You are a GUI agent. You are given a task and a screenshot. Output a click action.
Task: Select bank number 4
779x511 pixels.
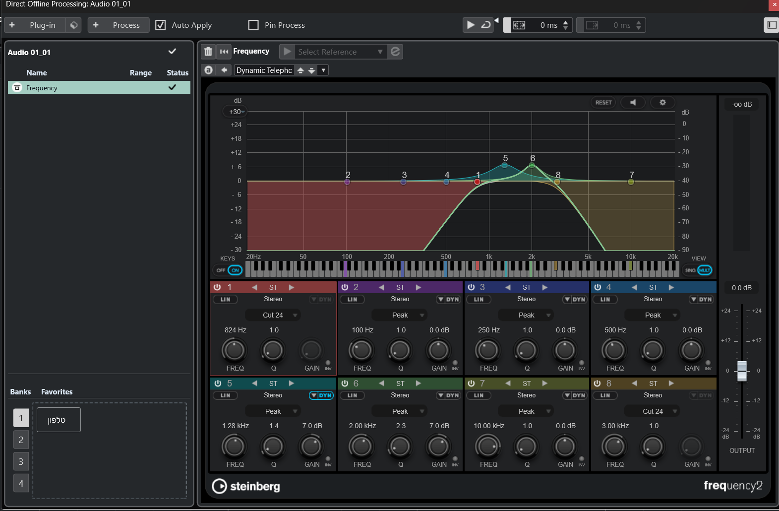click(21, 483)
